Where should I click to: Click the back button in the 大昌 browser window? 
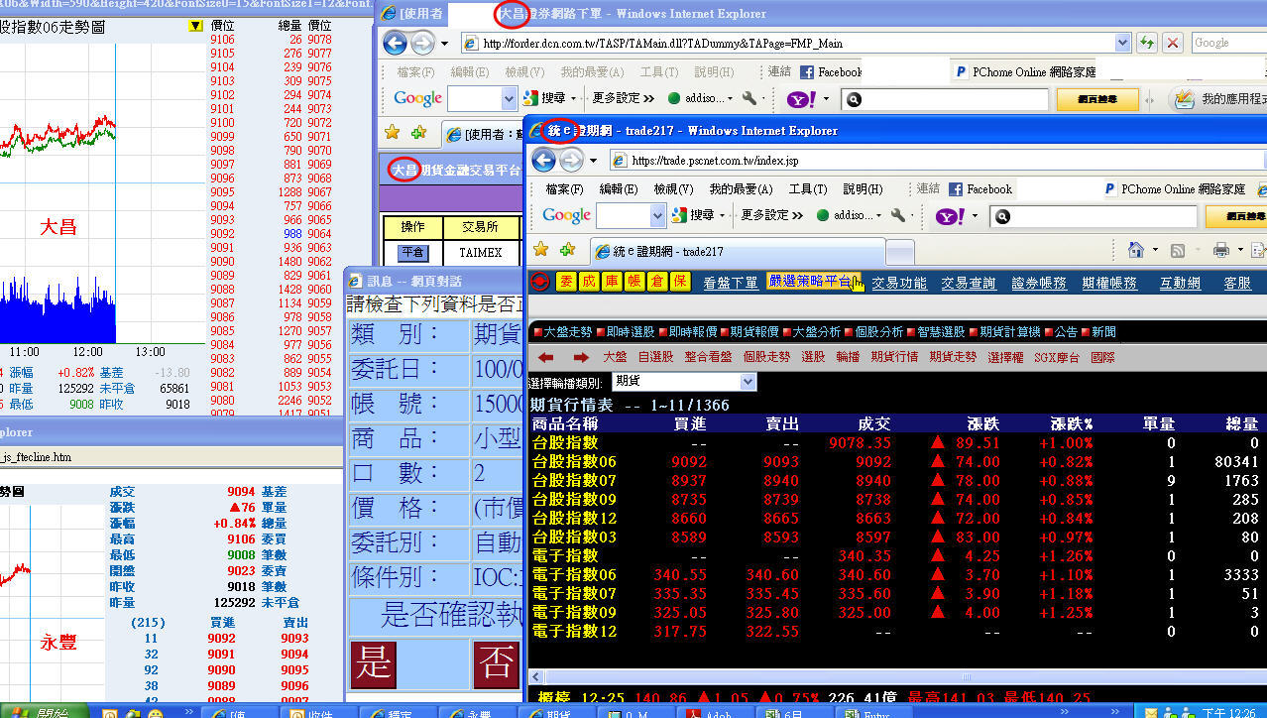point(395,43)
